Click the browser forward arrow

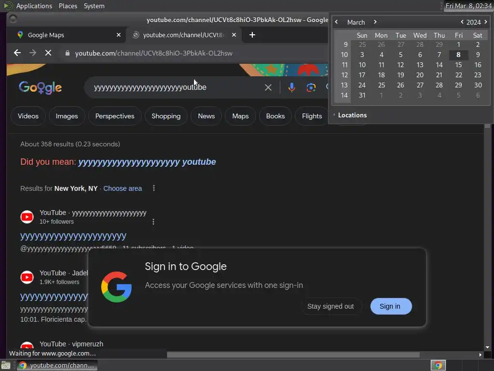pos(33,53)
